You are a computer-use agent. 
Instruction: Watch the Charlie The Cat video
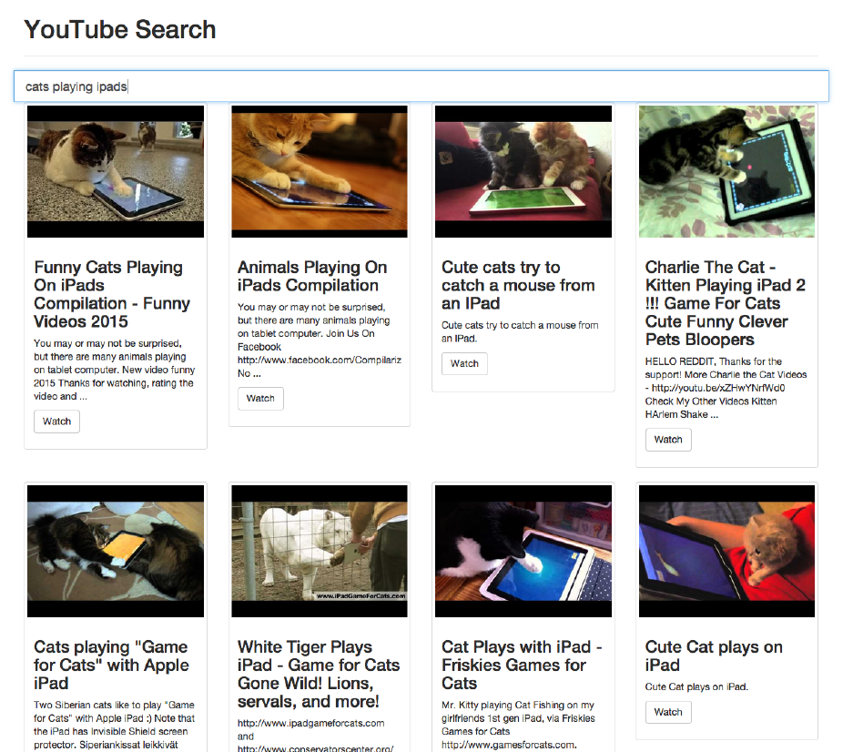(668, 440)
